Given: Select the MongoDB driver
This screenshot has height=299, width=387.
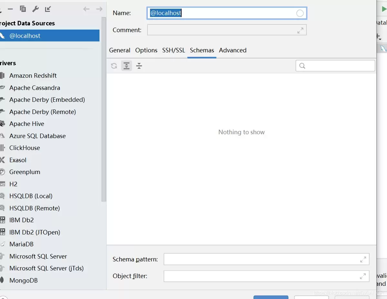Looking at the screenshot, I should pos(24,280).
